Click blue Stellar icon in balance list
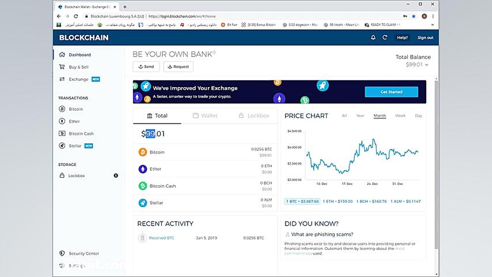The height and width of the screenshot is (277, 492). pyautogui.click(x=143, y=203)
